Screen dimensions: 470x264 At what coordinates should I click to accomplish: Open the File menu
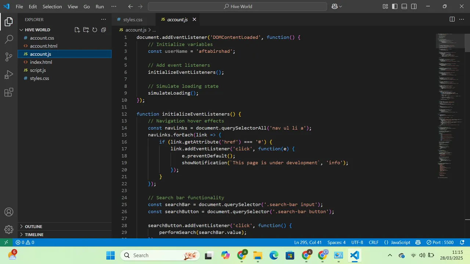pos(19,7)
